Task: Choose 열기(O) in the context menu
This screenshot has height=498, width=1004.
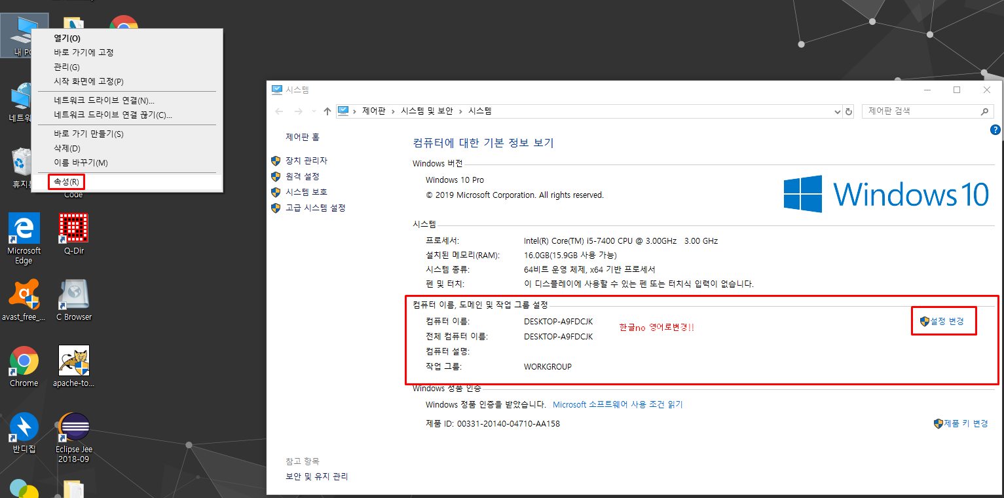Action: click(x=127, y=38)
